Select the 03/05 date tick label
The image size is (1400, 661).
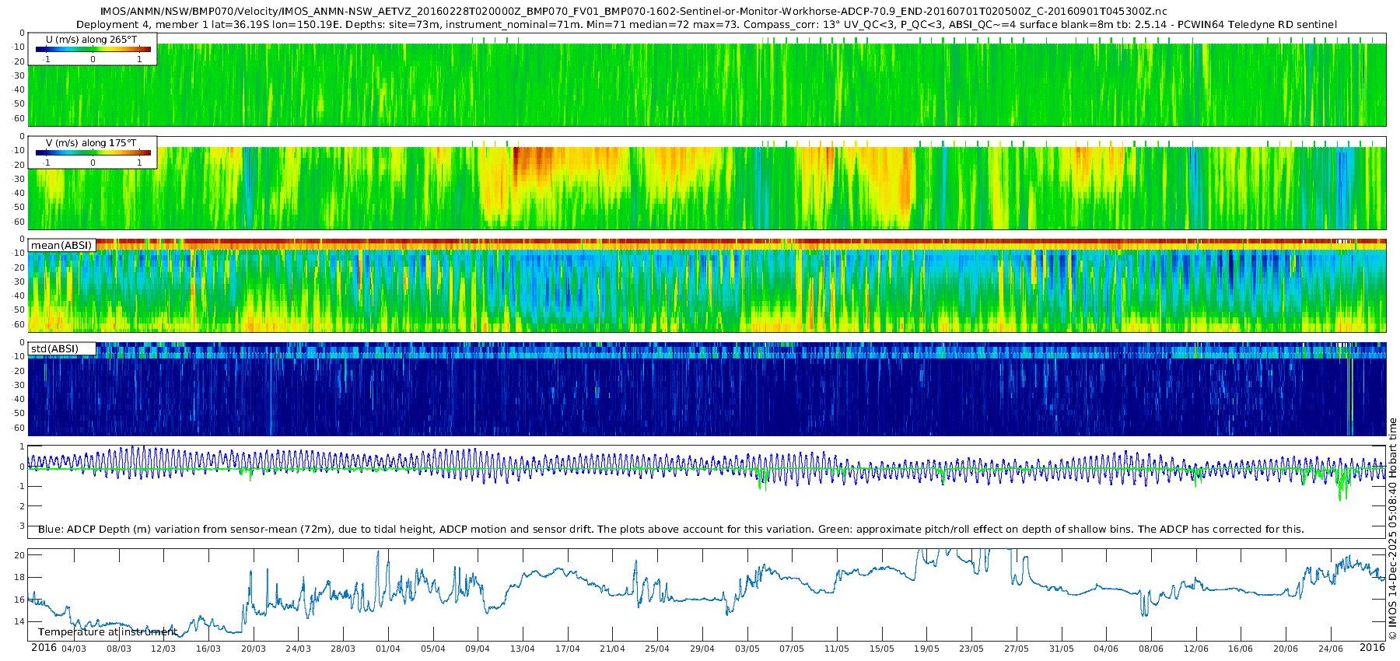click(x=747, y=649)
